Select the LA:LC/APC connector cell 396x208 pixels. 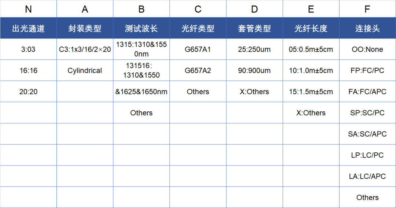click(x=367, y=177)
